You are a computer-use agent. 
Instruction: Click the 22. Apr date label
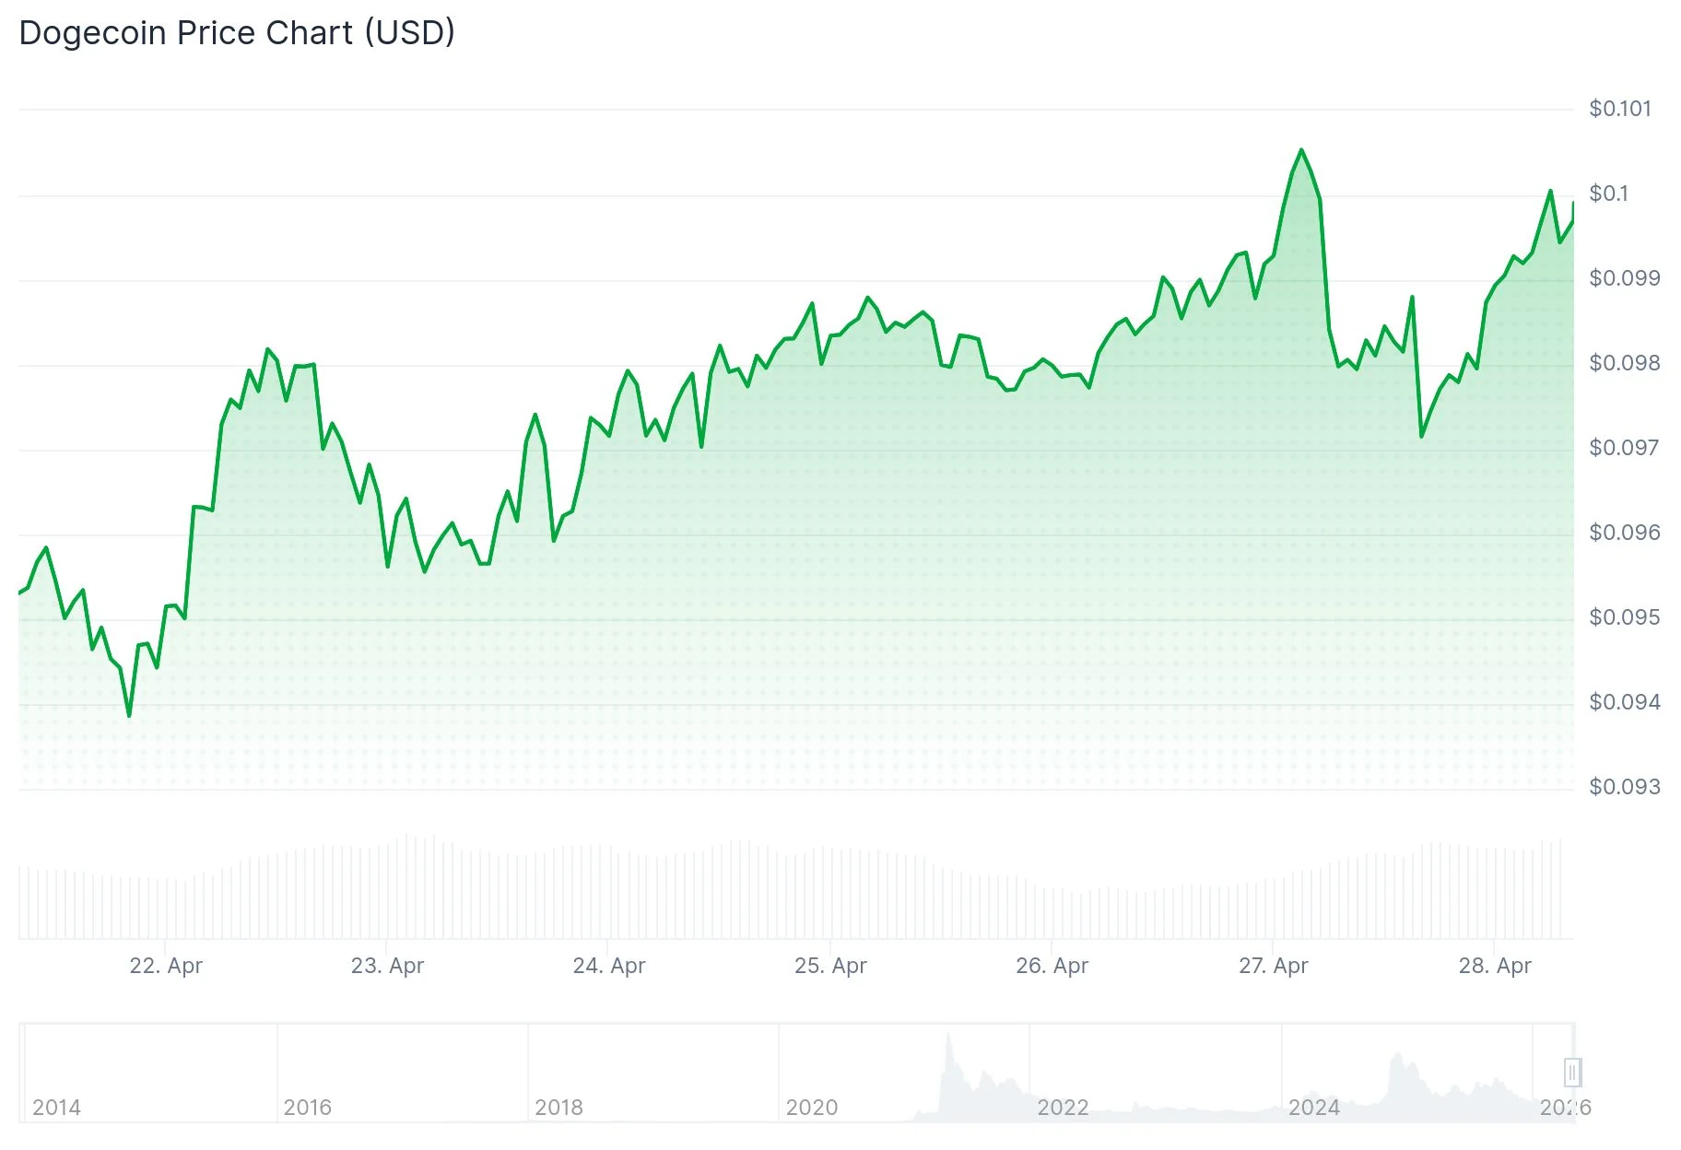[x=166, y=966]
